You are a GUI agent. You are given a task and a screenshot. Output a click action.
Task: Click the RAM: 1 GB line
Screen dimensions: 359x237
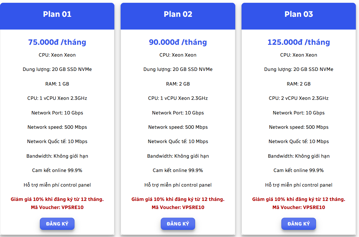[x=57, y=84]
